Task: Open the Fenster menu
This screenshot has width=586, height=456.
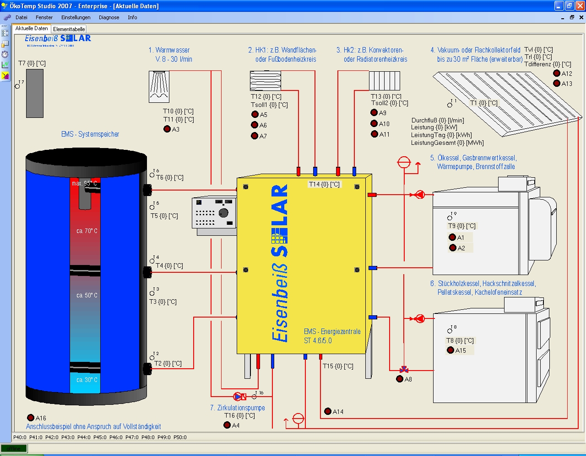Action: click(44, 17)
